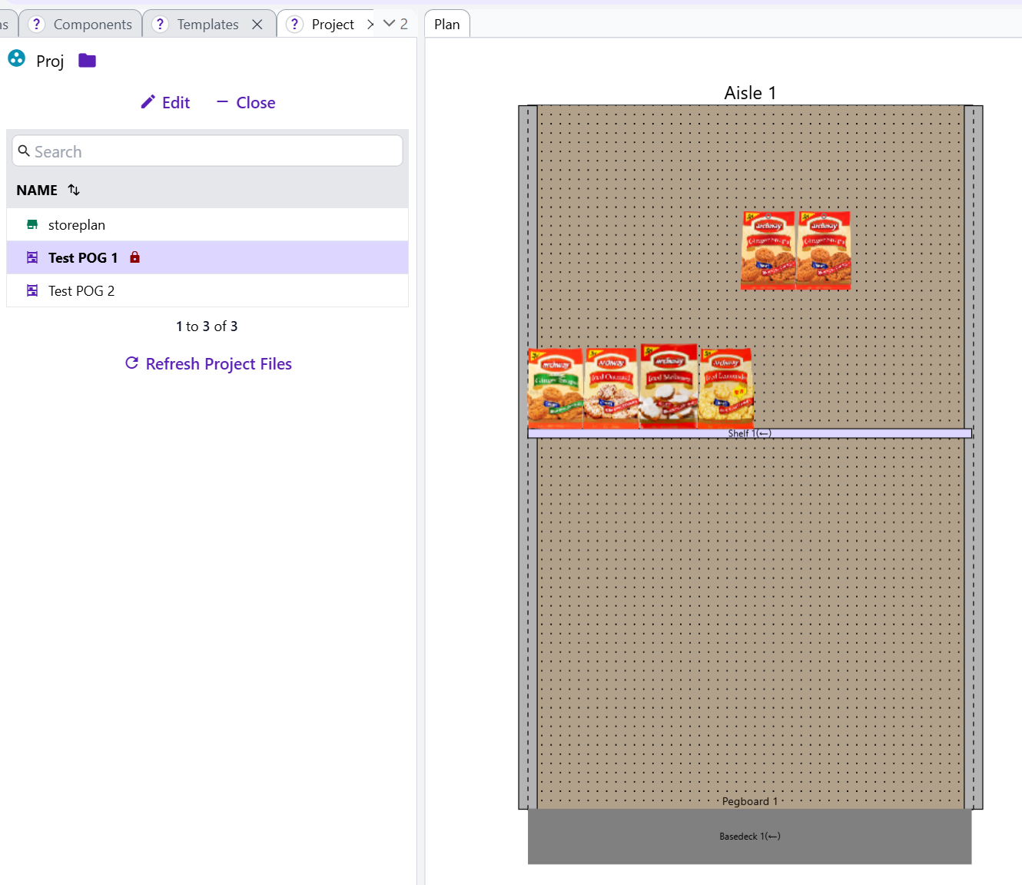
Task: Select the Plan tab
Action: (446, 25)
